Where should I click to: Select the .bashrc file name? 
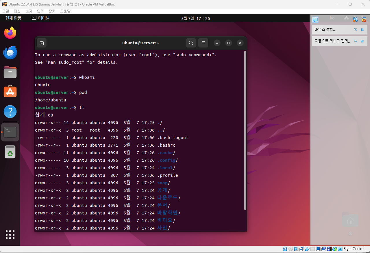click(166, 145)
